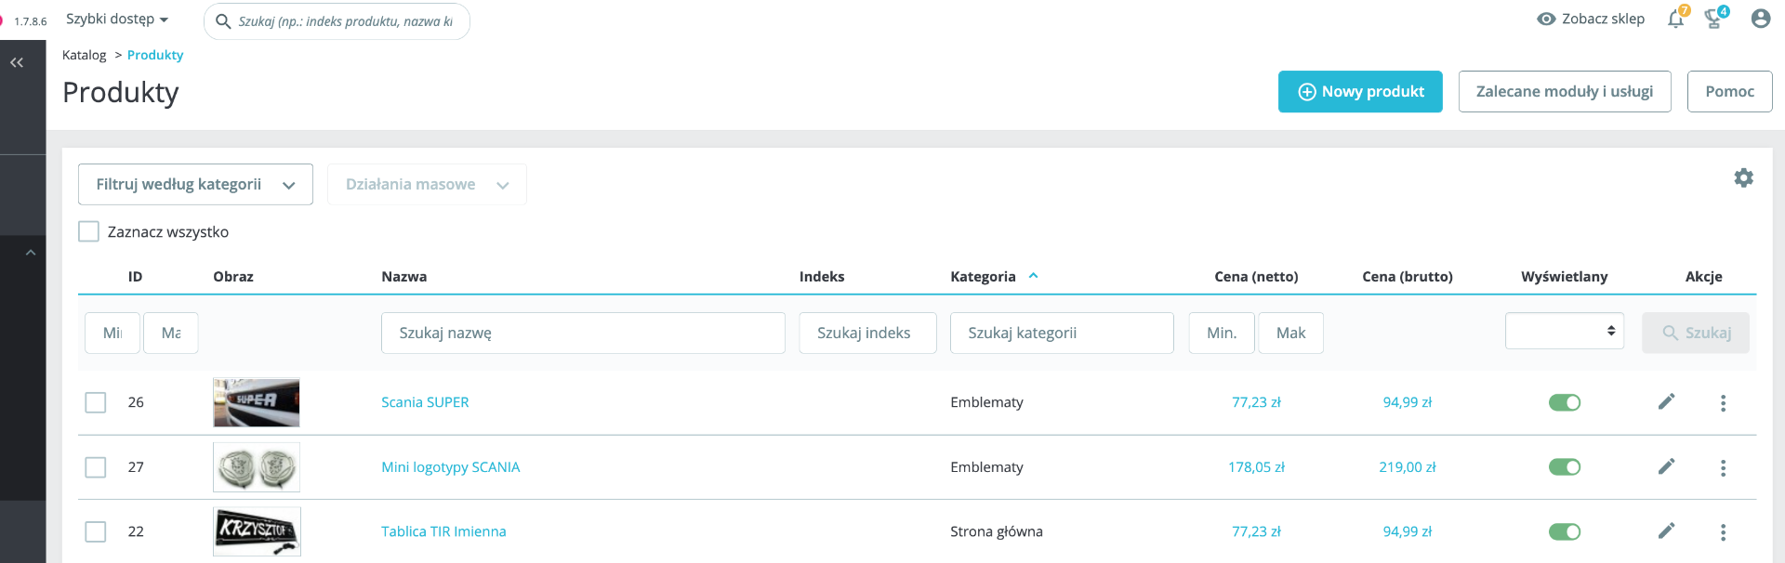Click the Tablica TIR Imienna thumbnail
This screenshot has width=1785, height=563.
257,530
